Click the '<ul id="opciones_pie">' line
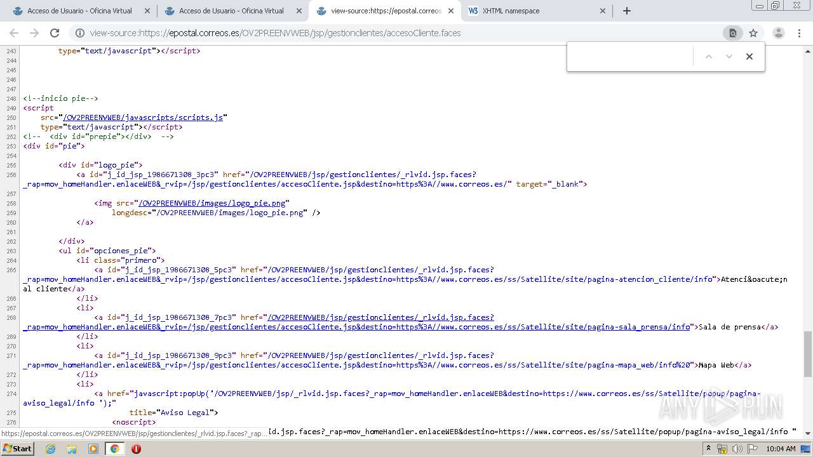This screenshot has width=813, height=457. coord(107,251)
